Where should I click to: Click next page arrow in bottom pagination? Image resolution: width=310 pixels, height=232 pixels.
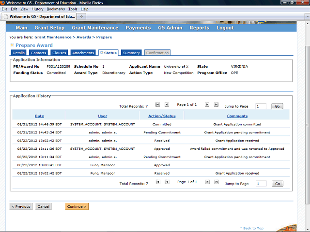click(x=207, y=182)
